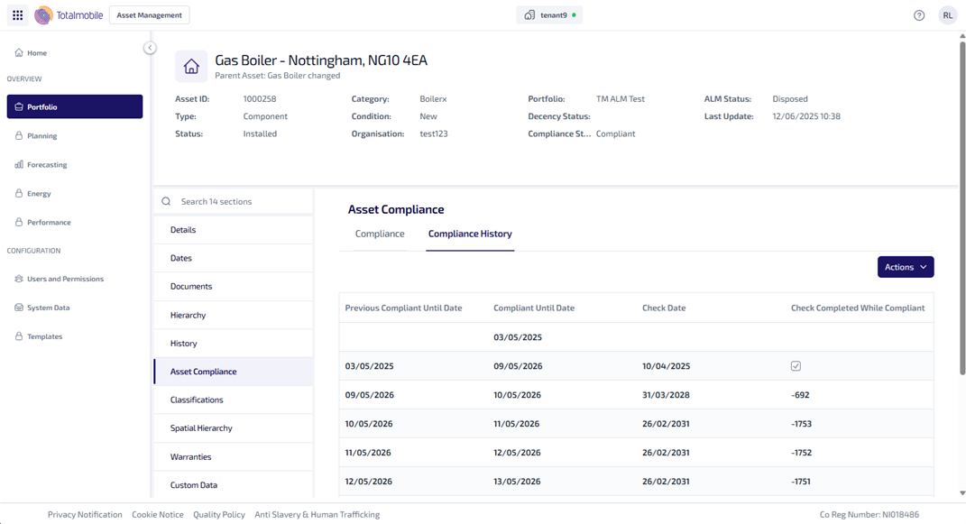Expand the Actions dropdown
The width and height of the screenshot is (966, 524).
[x=905, y=267]
